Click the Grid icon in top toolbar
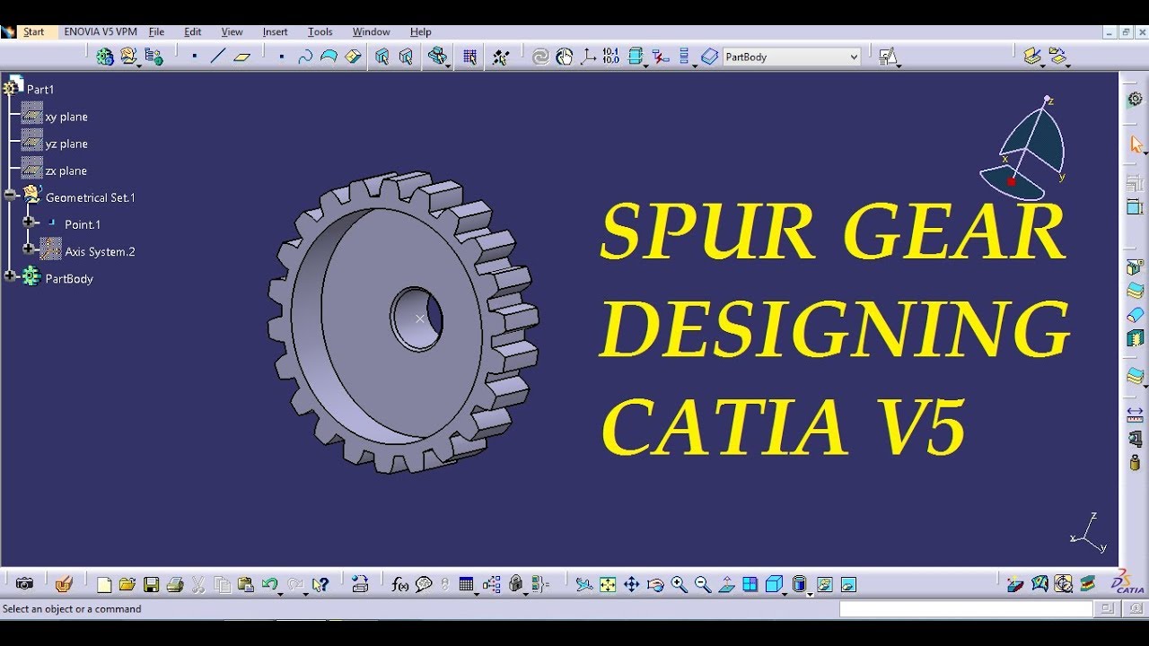This screenshot has height=646, width=1149. (x=469, y=57)
